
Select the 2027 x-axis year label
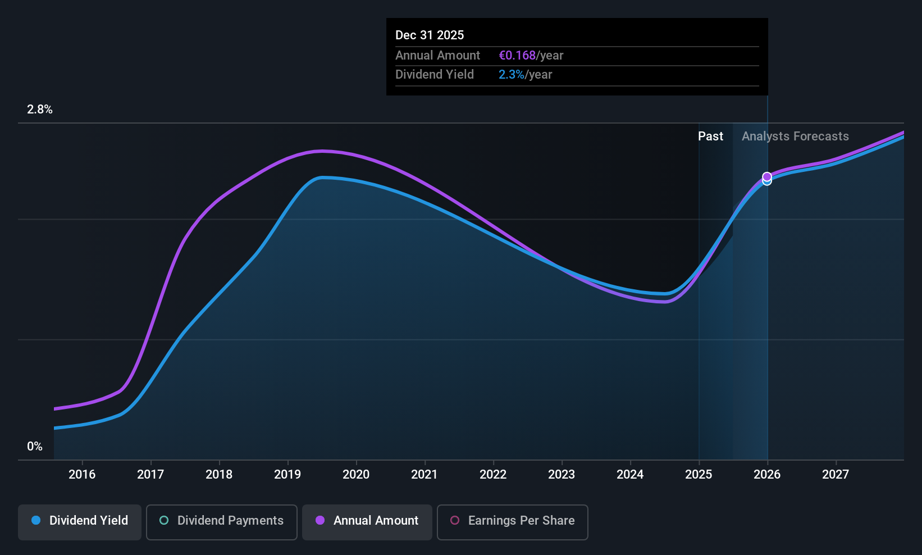click(836, 474)
